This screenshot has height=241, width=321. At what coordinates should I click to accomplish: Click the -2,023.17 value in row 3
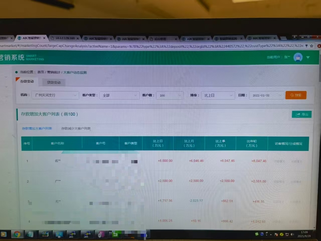(196, 200)
